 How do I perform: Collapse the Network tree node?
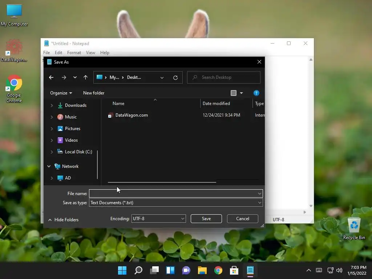pyautogui.click(x=49, y=166)
